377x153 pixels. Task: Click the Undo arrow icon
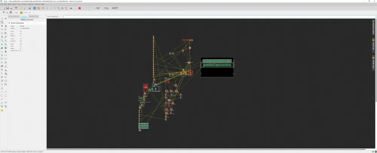click(x=71, y=8)
